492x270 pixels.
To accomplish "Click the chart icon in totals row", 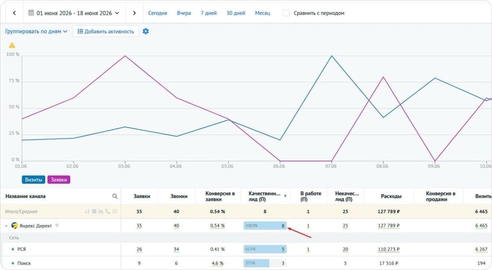I will pos(101,211).
